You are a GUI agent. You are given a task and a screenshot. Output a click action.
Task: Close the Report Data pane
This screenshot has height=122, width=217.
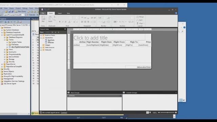(65, 29)
